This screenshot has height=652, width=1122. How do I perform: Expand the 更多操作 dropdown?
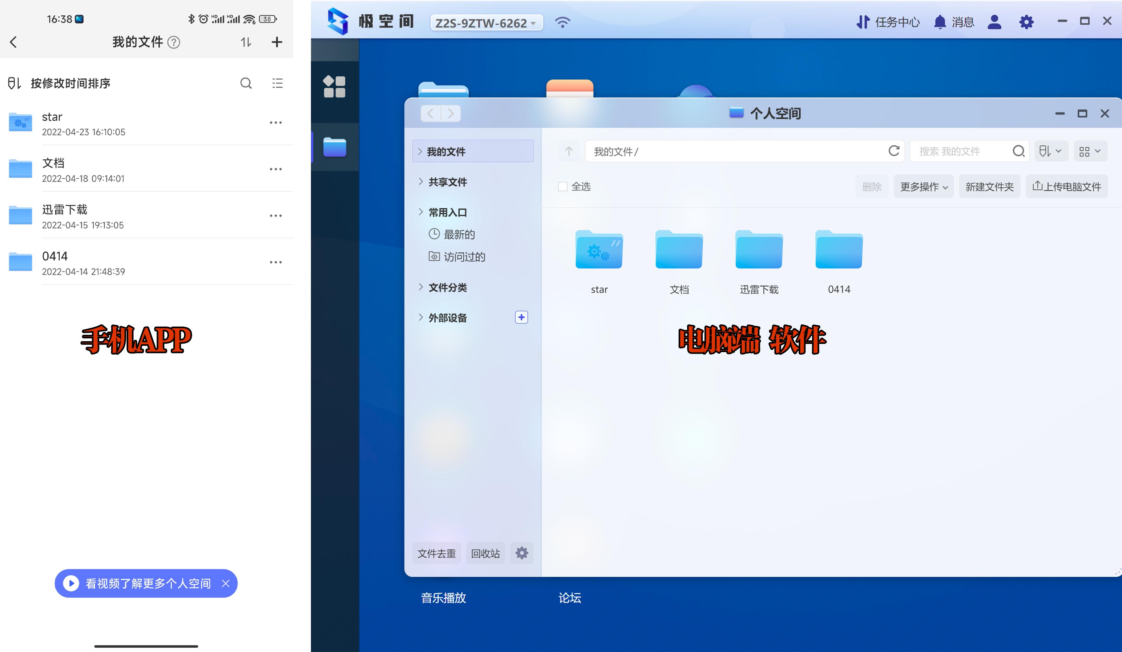(923, 186)
